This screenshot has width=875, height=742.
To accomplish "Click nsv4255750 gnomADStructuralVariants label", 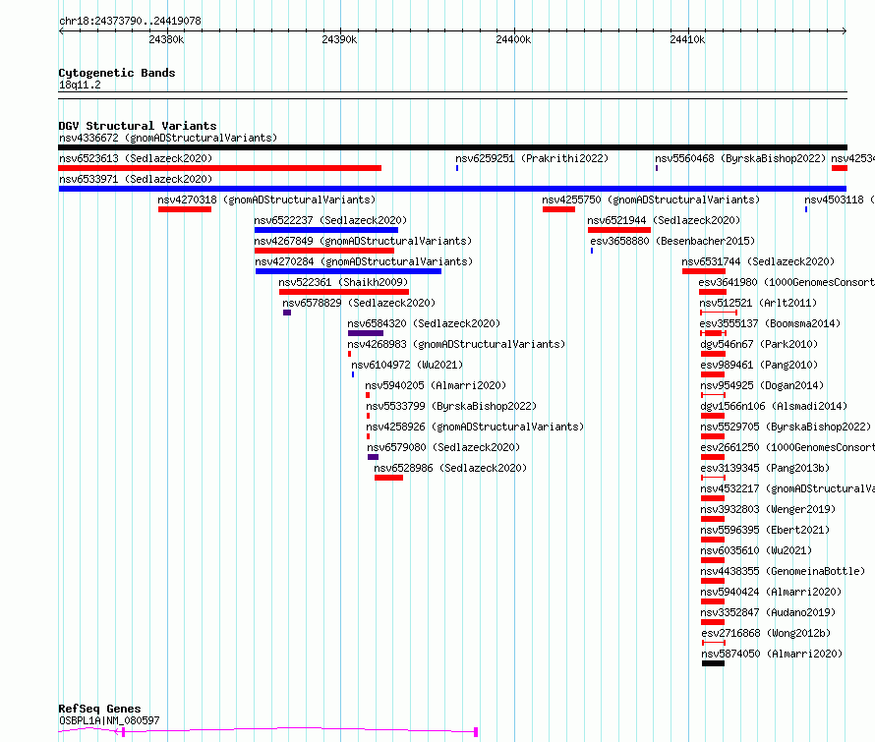I will (651, 200).
